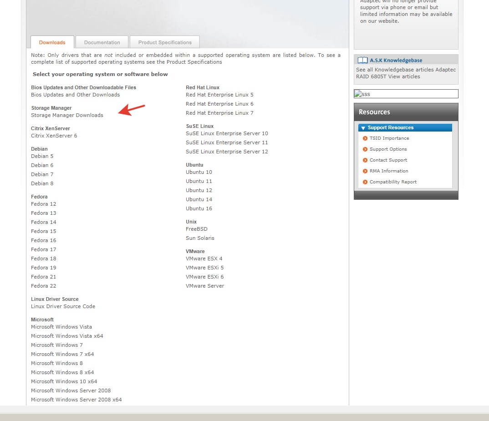
Task: Select Fedora 22 link
Action: coord(43,286)
